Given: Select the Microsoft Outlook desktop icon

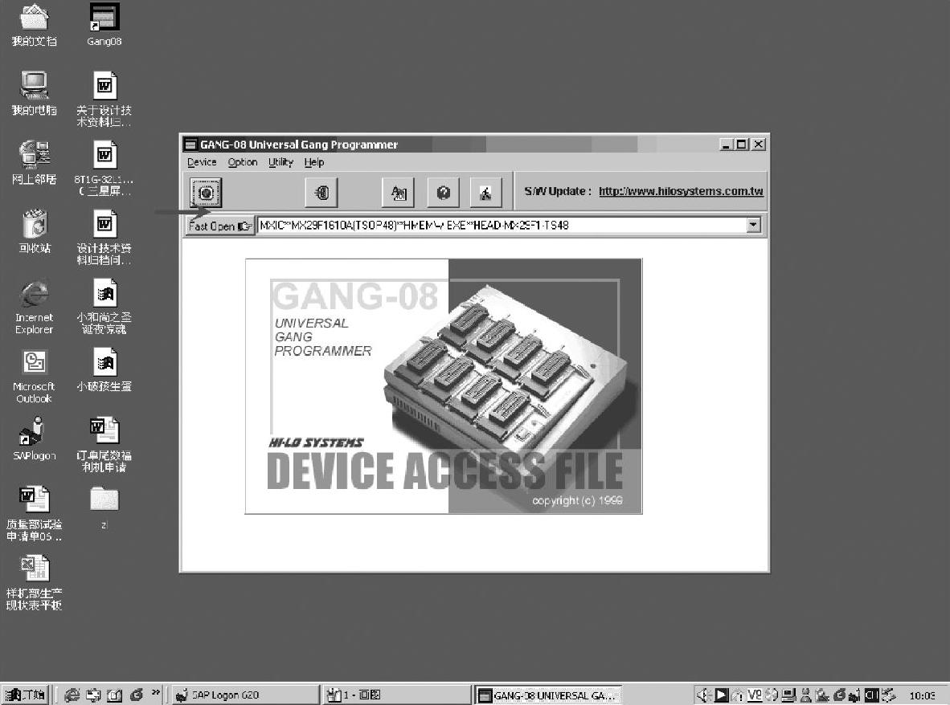Looking at the screenshot, I should [35, 377].
